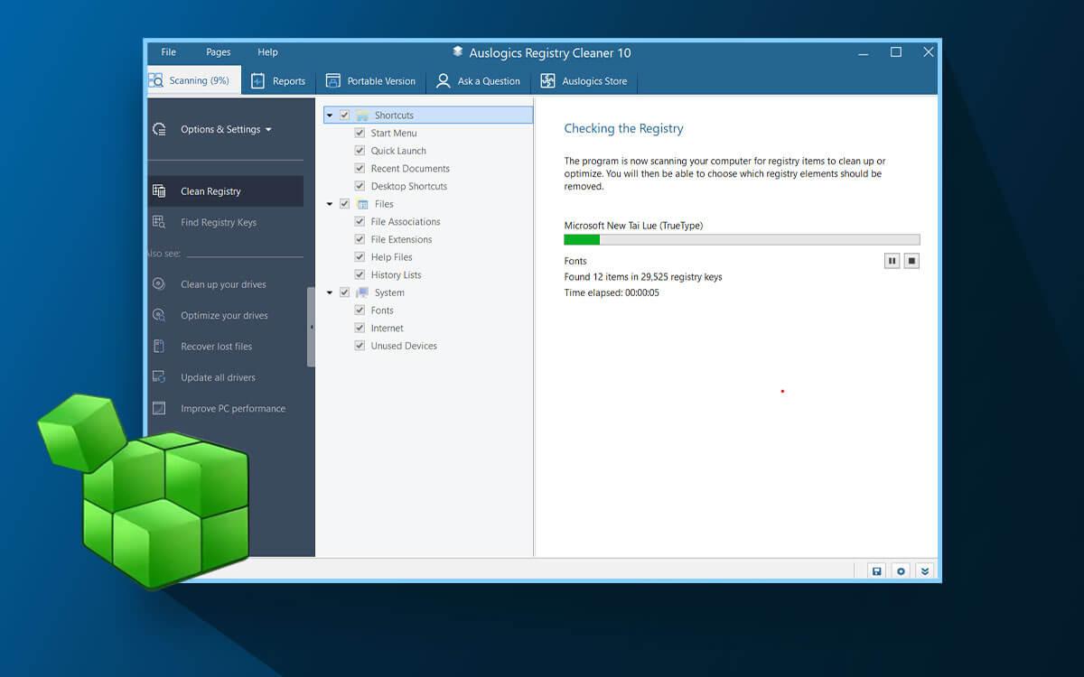The width and height of the screenshot is (1084, 677).
Task: Uncheck the Shortcuts category checkbox
Action: 344,116
